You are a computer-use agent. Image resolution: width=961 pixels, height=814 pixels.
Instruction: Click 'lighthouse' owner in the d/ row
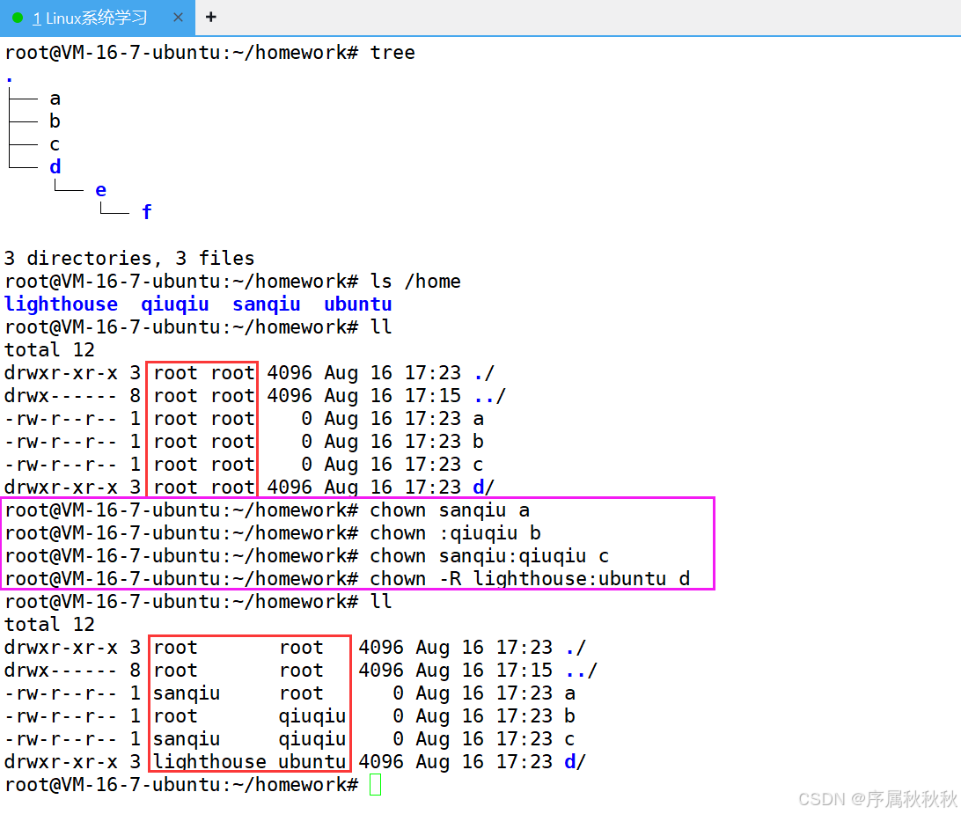tap(209, 762)
